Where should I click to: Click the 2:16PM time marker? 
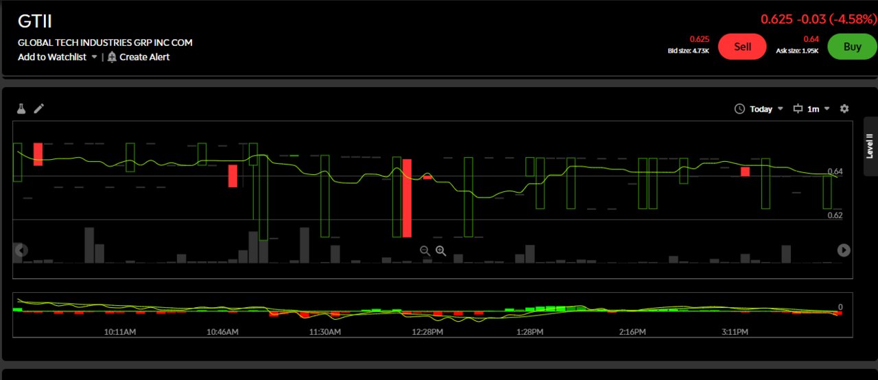tap(632, 332)
